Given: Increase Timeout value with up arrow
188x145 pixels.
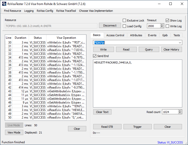Looking at the screenshot, I should pos(162,25).
